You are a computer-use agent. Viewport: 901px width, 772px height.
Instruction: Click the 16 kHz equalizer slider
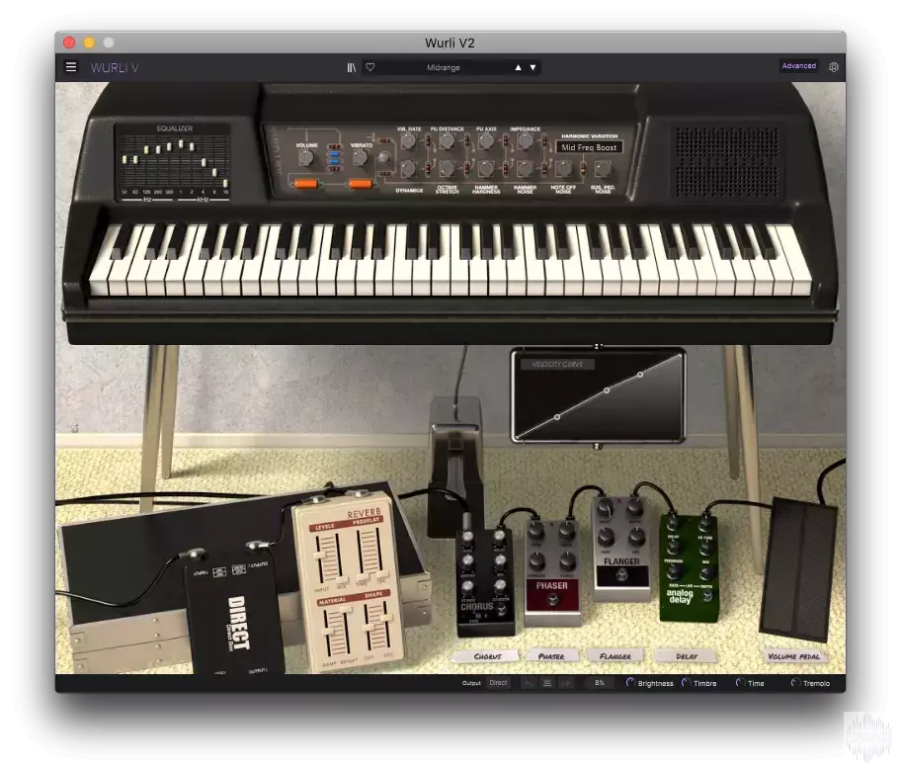pos(225,184)
